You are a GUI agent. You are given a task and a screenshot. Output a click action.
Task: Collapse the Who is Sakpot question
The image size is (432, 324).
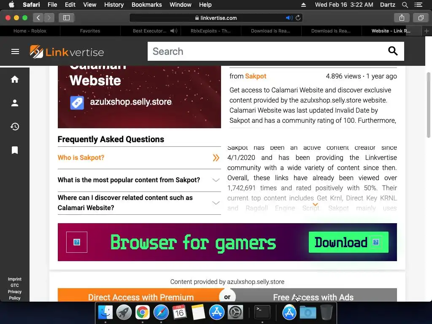pos(139,158)
